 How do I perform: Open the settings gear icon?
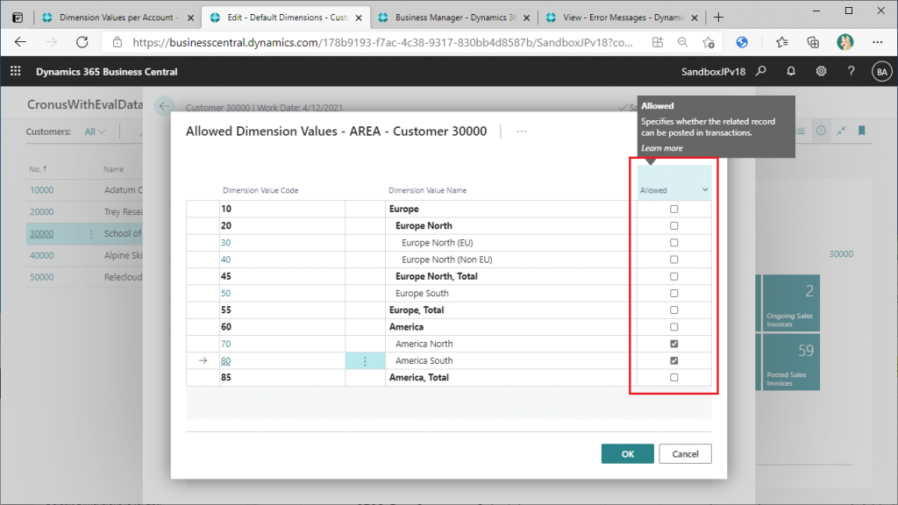coord(821,71)
